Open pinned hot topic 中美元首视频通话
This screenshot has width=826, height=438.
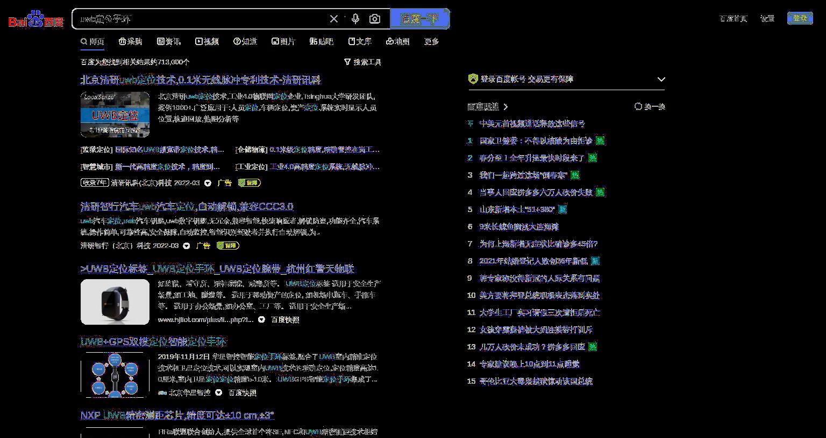click(532, 123)
